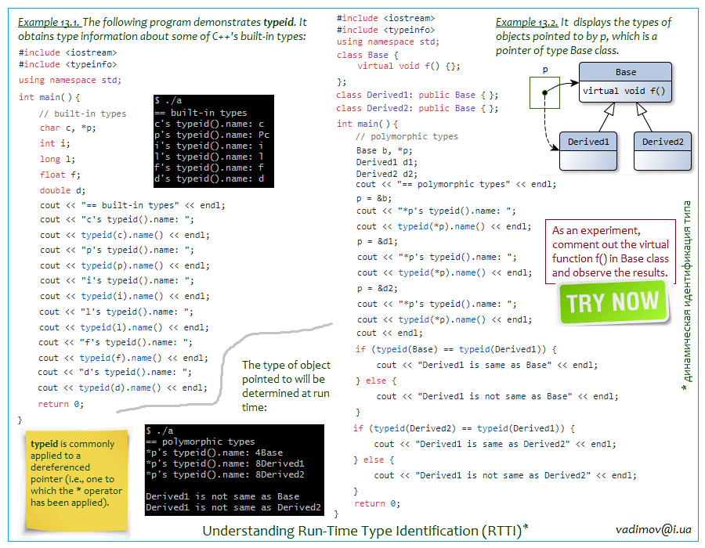The height and width of the screenshot is (548, 705).
Task: Click the 'p = &d1;' assignment
Action: pos(378,241)
